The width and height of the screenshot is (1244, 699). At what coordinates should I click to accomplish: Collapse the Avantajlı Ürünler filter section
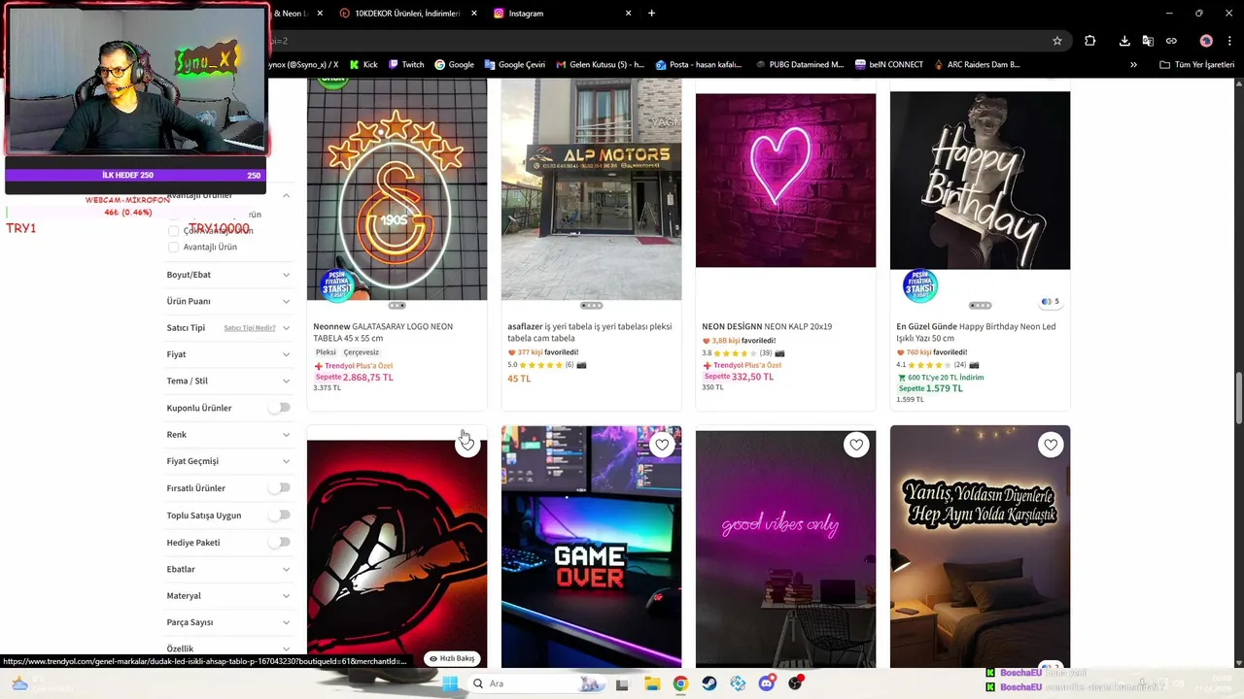[286, 195]
